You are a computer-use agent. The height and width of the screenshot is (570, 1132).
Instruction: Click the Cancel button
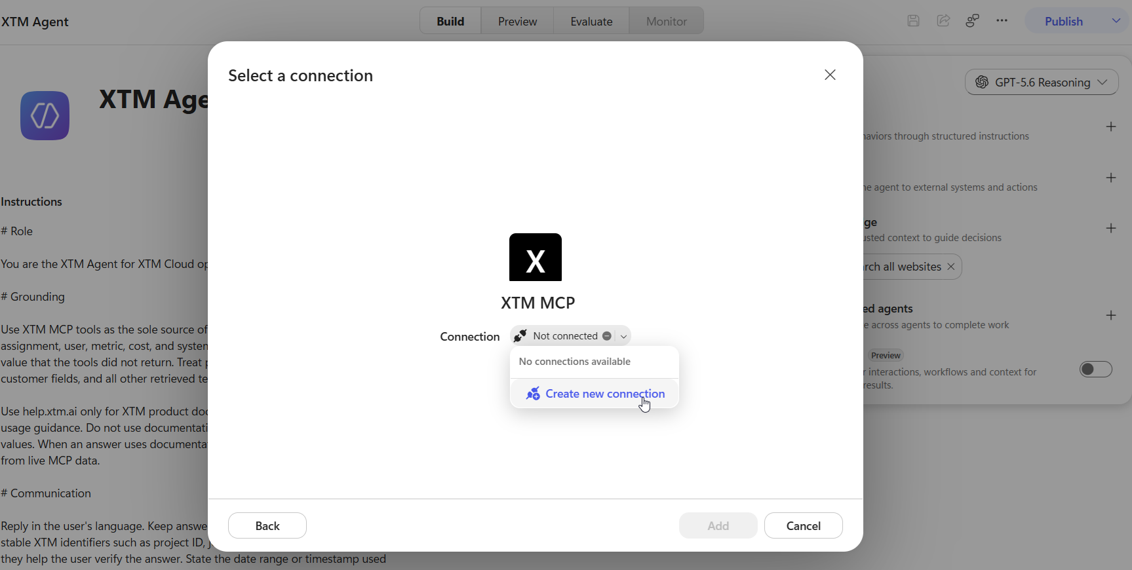click(804, 525)
